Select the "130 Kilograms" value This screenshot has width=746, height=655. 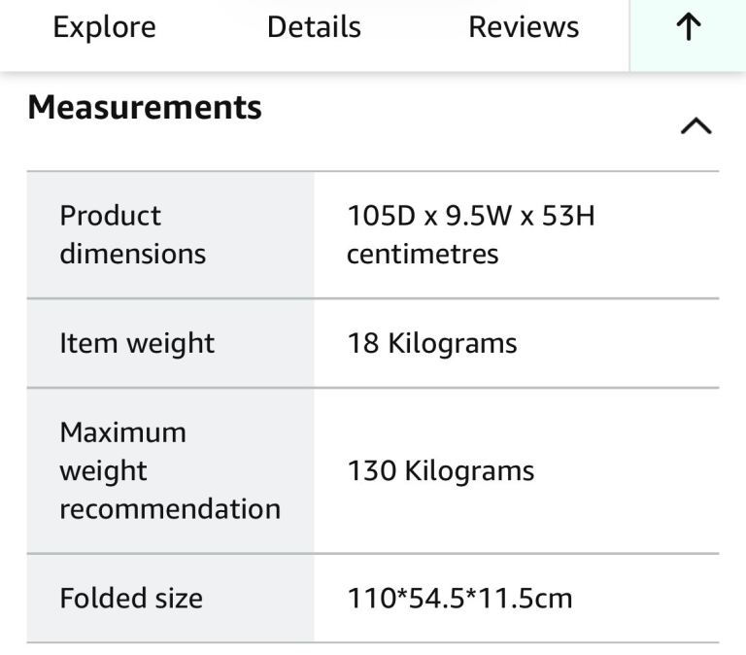point(441,471)
